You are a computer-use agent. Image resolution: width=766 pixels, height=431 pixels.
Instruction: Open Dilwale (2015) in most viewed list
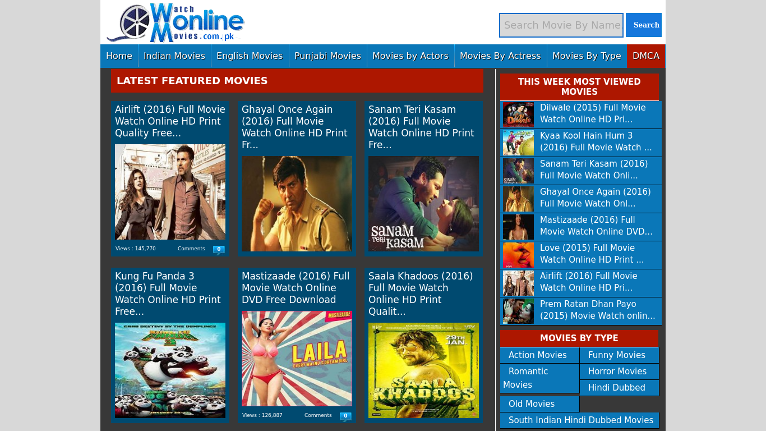pyautogui.click(x=593, y=113)
